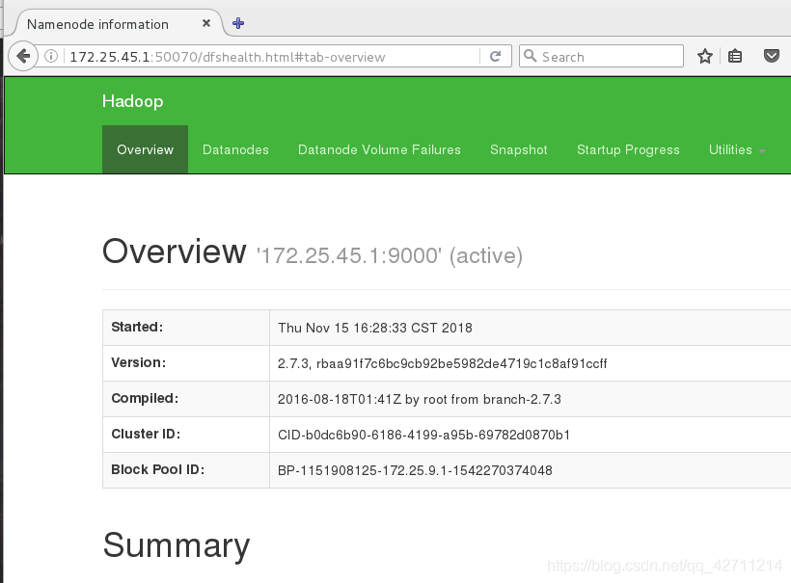The height and width of the screenshot is (583, 791).
Task: Open the Startup Progress tab
Action: [x=628, y=149]
